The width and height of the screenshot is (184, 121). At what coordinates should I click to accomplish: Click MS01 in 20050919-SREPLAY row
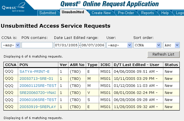pos(106,107)
